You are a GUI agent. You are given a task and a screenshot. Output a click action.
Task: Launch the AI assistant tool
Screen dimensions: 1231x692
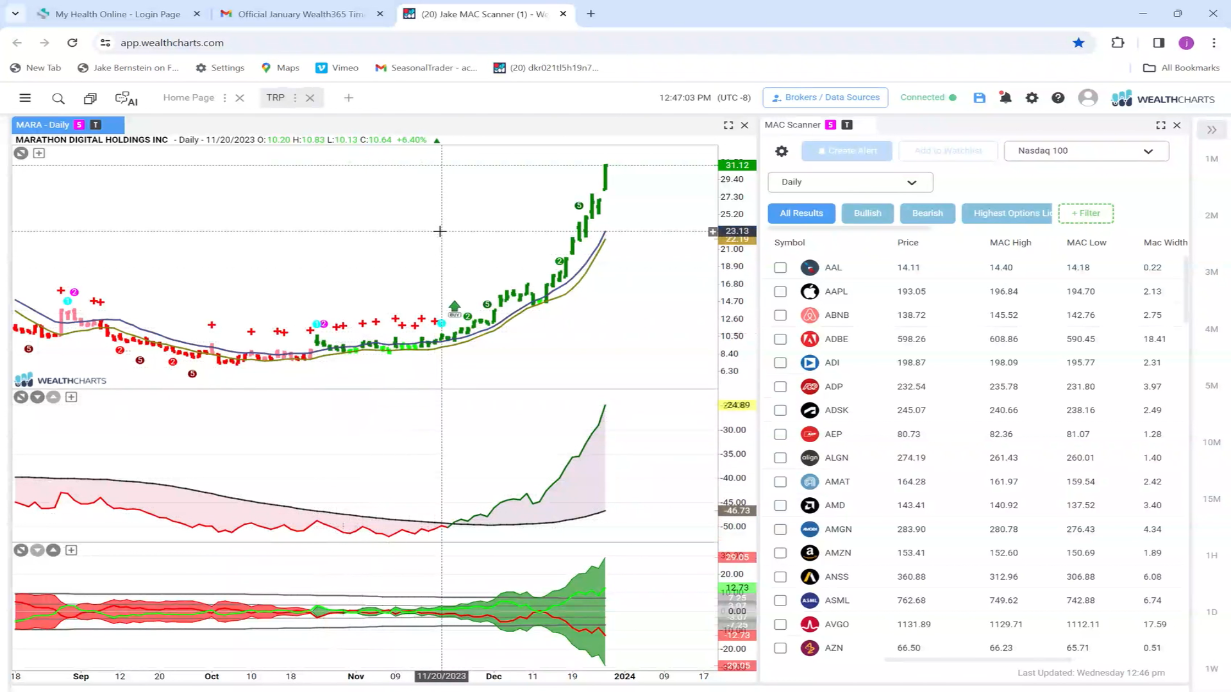(126, 98)
